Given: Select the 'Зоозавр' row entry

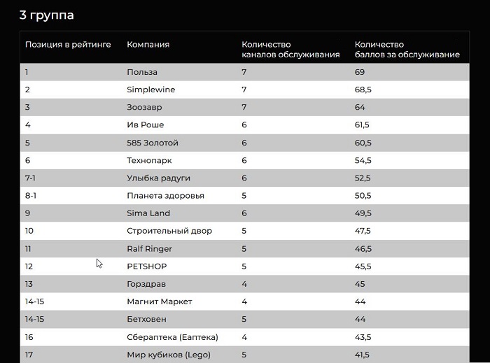Looking at the screenshot, I should [x=145, y=107].
